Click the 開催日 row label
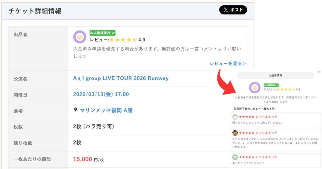 click(x=20, y=95)
